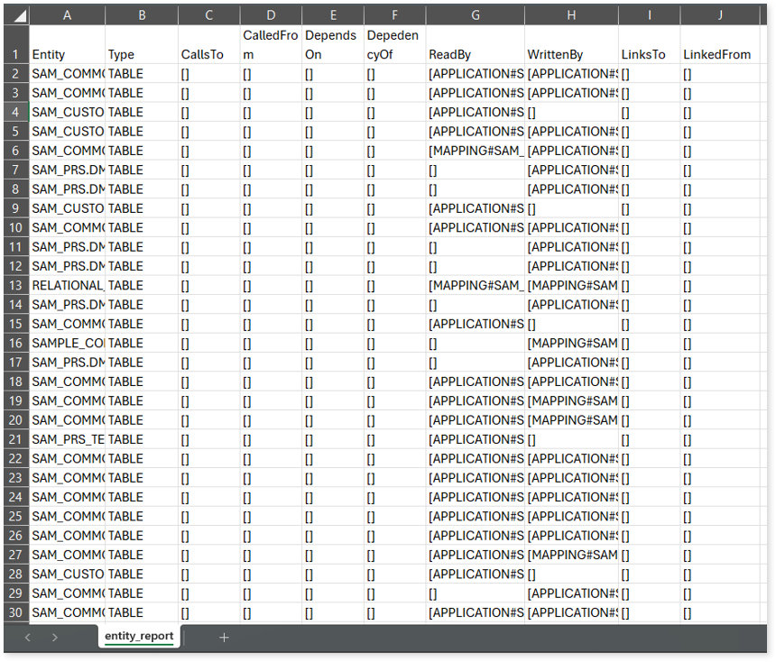Select column J header
Image resolution: width=776 pixels, height=662 pixels.
click(x=719, y=15)
